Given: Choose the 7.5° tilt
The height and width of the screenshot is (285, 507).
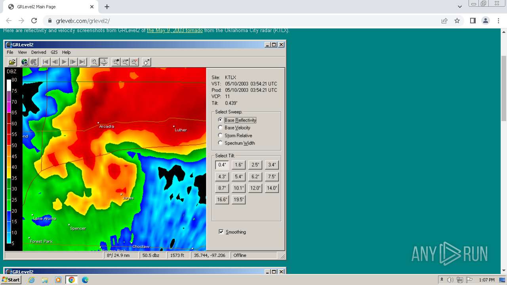Looking at the screenshot, I should pos(272,177).
